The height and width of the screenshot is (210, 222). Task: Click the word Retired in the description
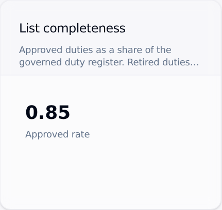pos(143,62)
